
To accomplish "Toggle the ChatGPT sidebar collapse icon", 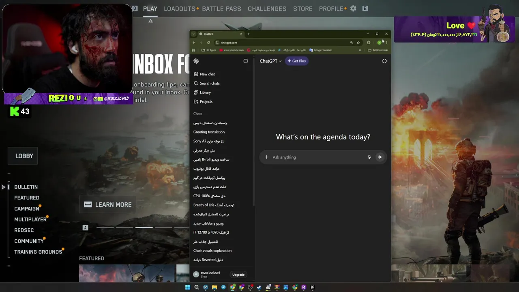I will (246, 61).
